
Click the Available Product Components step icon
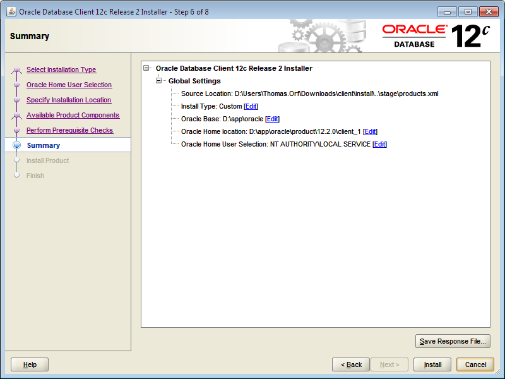(16, 115)
